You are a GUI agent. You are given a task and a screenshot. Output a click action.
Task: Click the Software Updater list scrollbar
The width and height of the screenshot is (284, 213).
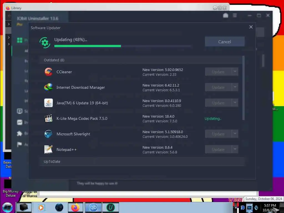[x=244, y=88]
